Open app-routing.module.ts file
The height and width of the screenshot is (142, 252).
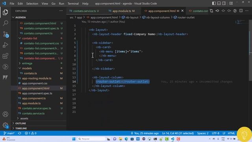(x=39, y=78)
